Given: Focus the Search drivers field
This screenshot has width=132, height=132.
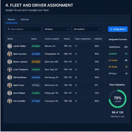Looking at the screenshot, I should [x=23, y=29].
